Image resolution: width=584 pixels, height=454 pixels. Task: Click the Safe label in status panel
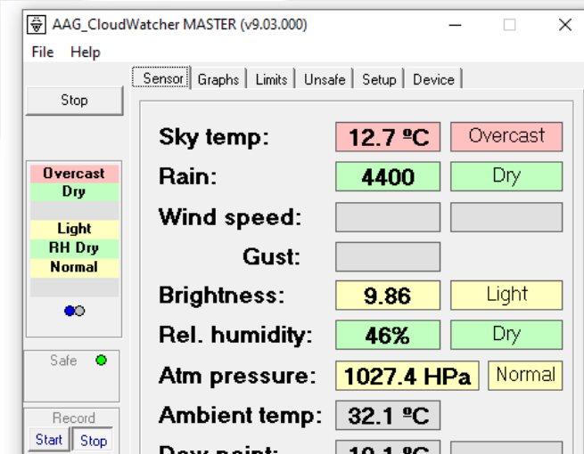[x=63, y=361]
